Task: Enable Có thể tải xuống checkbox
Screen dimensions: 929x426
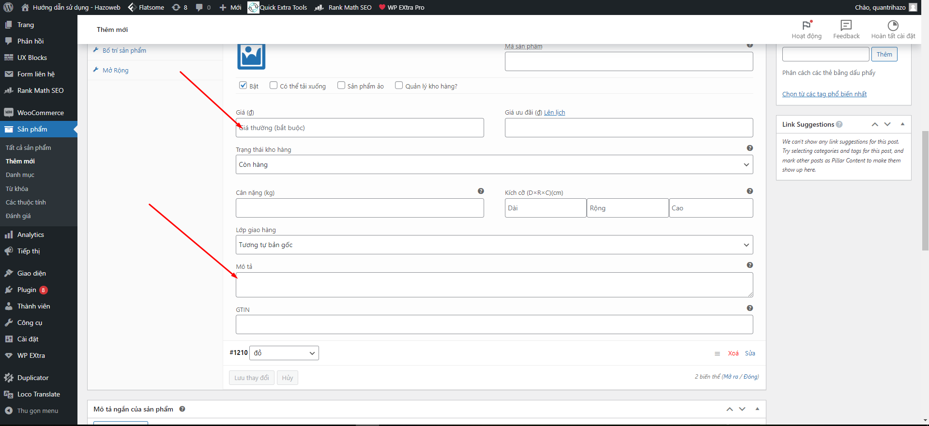Action: coord(274,86)
